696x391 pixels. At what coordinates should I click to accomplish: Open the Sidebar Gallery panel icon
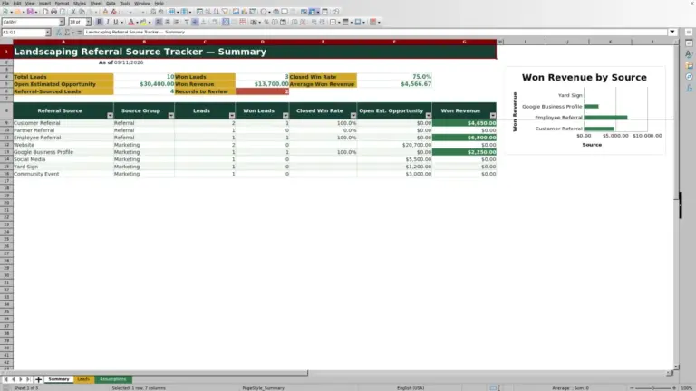(689, 65)
